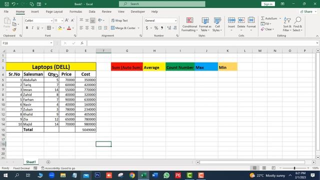Screen dimensions: 320x180
Task: Click the Undo icon
Action: (13, 4)
